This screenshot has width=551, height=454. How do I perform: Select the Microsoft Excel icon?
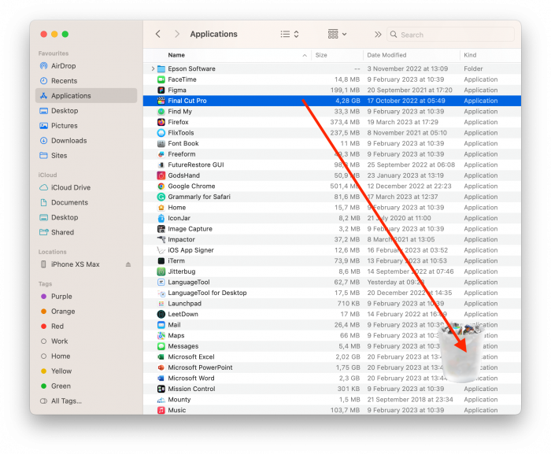161,356
